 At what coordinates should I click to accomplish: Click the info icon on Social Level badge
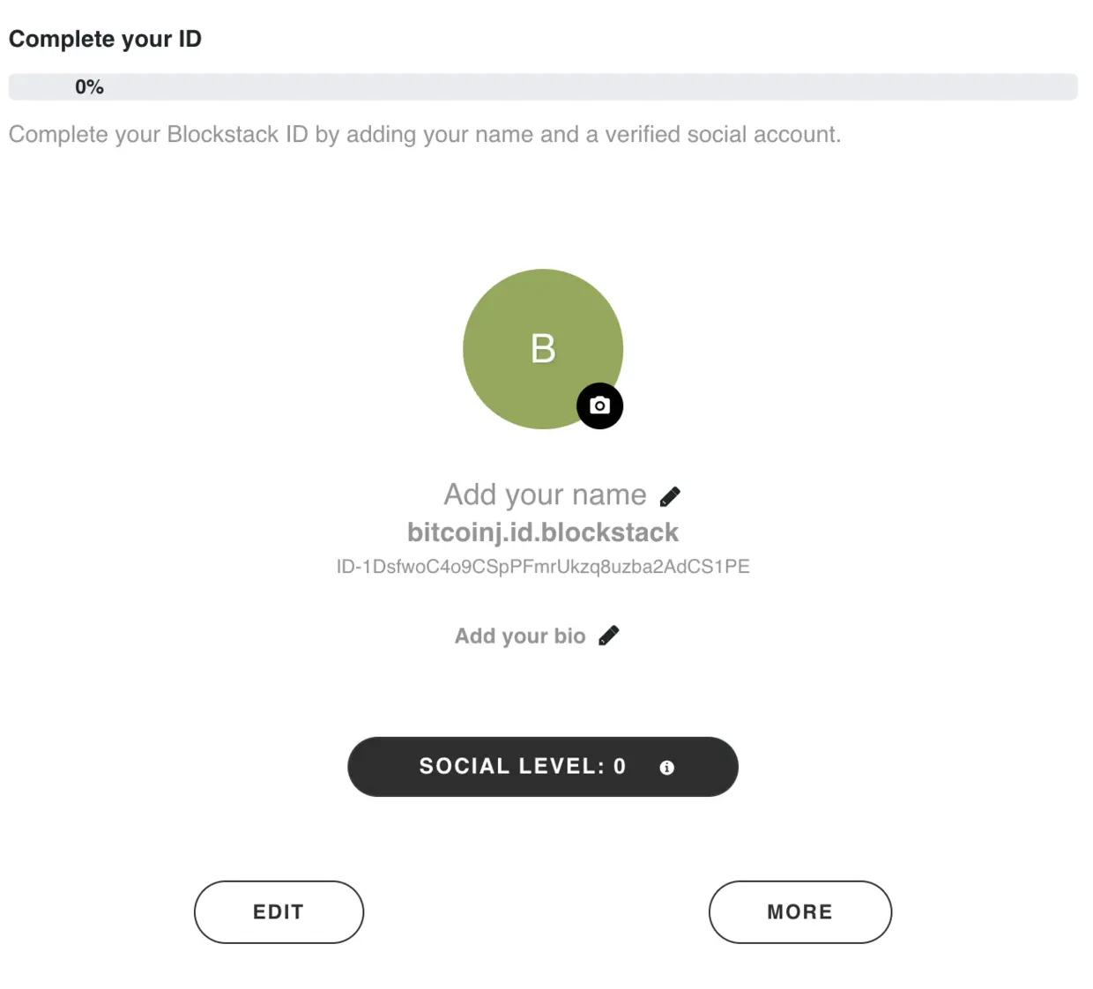tap(667, 767)
